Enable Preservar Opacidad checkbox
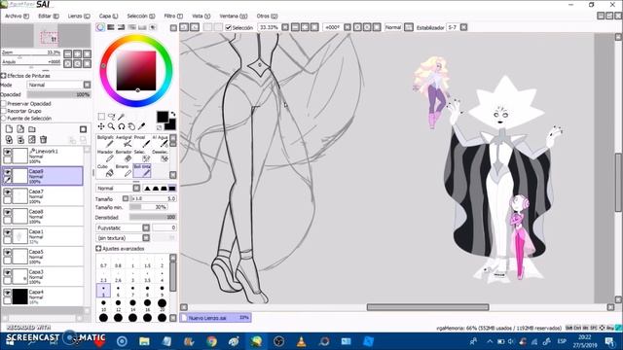Screen dimensions: 623x350 point(4,104)
